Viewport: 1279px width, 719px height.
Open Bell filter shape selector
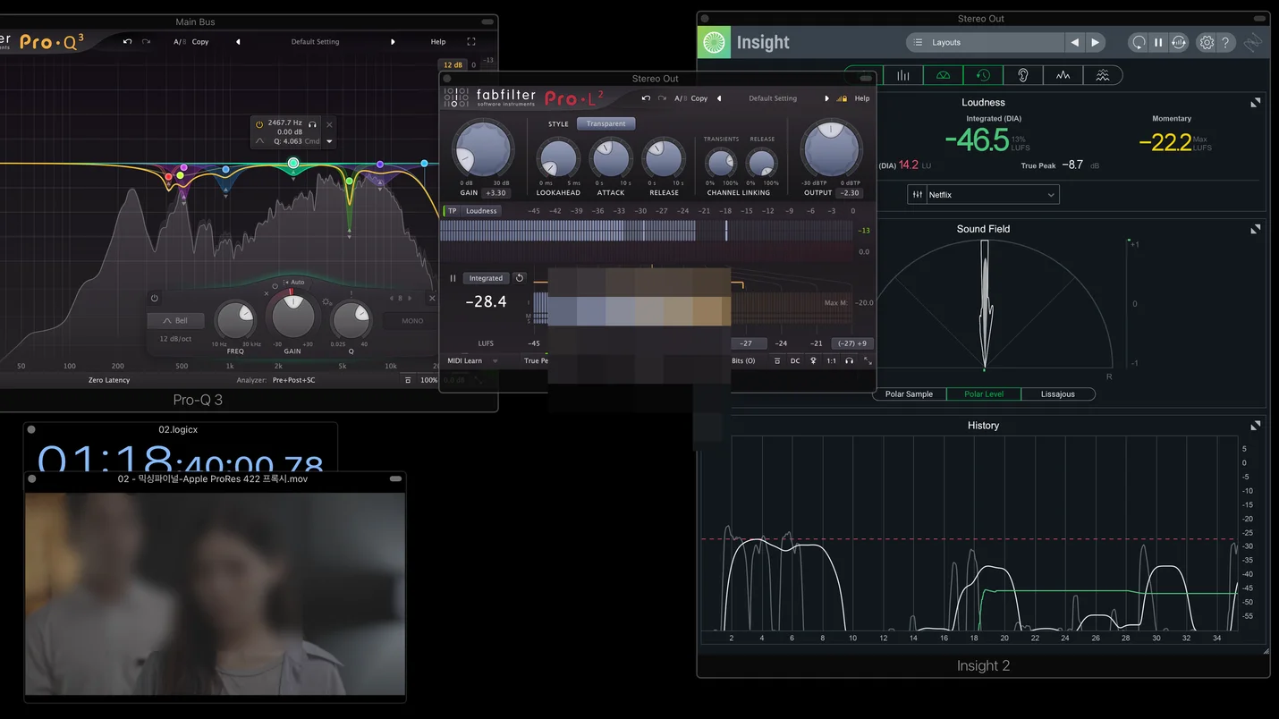176,320
